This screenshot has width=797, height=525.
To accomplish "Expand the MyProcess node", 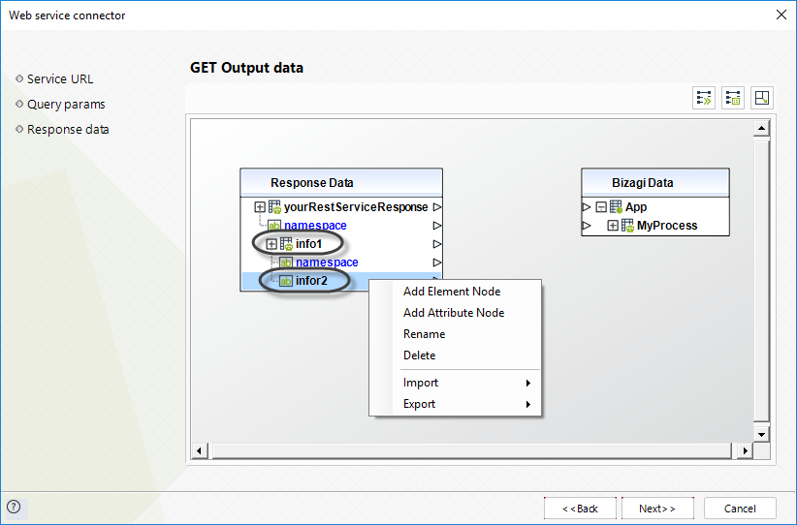I will tap(613, 226).
